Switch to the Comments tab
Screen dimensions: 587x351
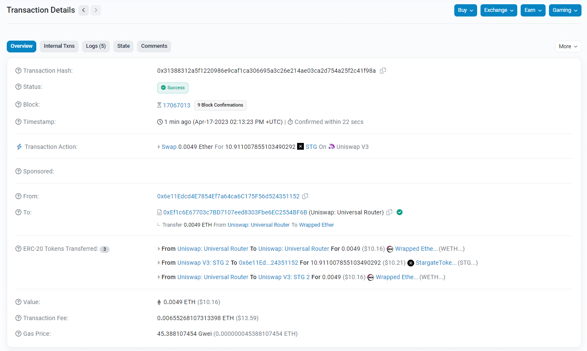154,46
